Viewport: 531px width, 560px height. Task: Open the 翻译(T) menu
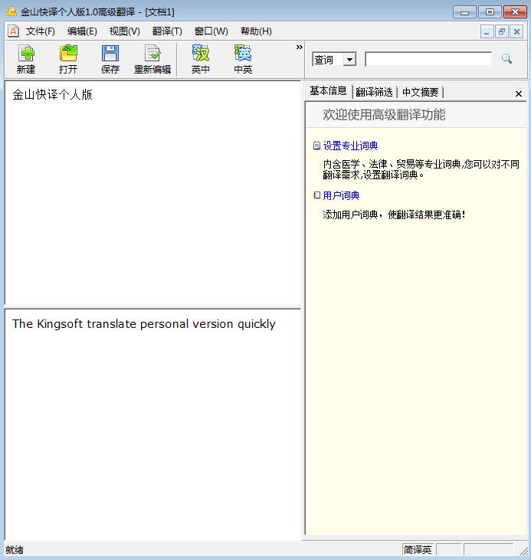[167, 31]
